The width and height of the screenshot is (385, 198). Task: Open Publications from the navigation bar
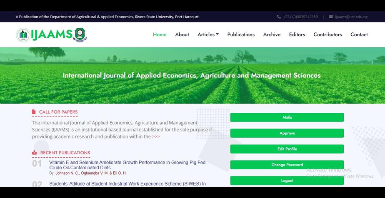[x=241, y=35]
